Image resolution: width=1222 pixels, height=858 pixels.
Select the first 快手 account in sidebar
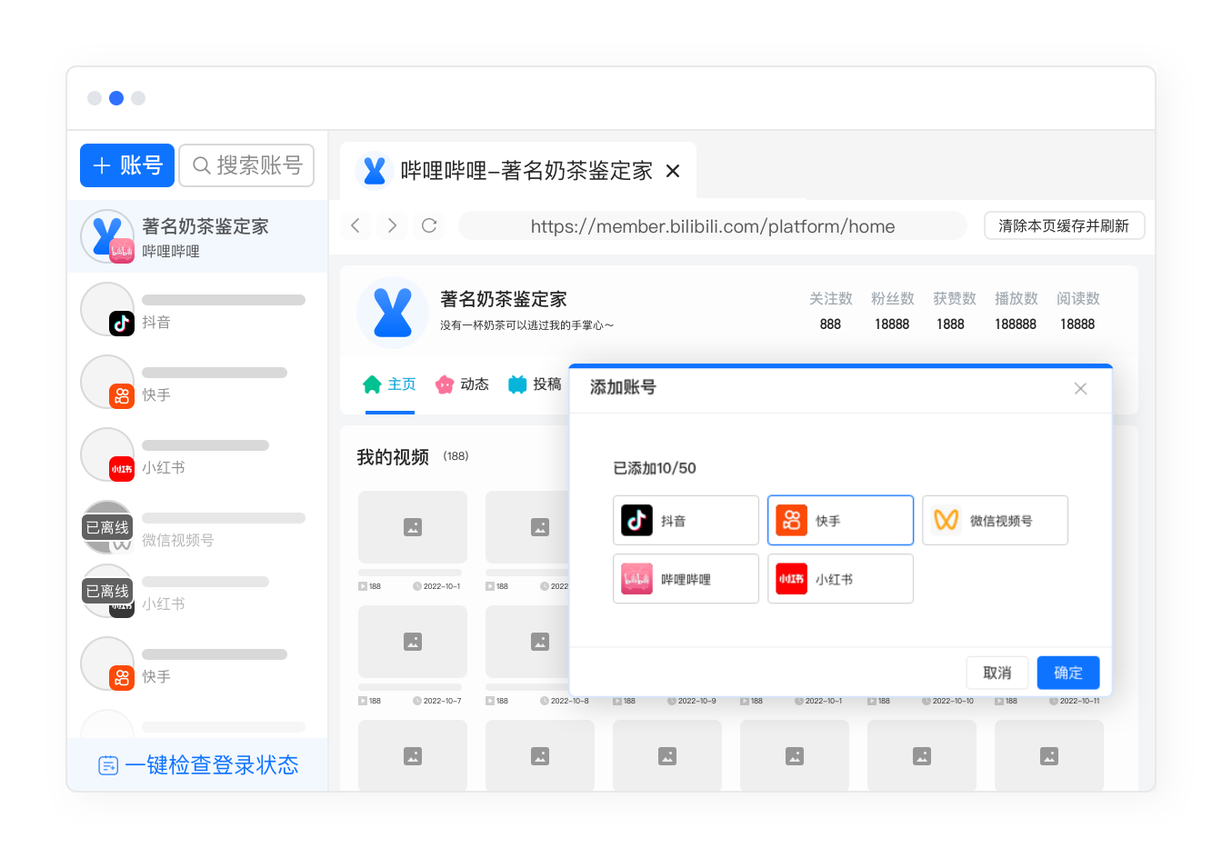(197, 382)
